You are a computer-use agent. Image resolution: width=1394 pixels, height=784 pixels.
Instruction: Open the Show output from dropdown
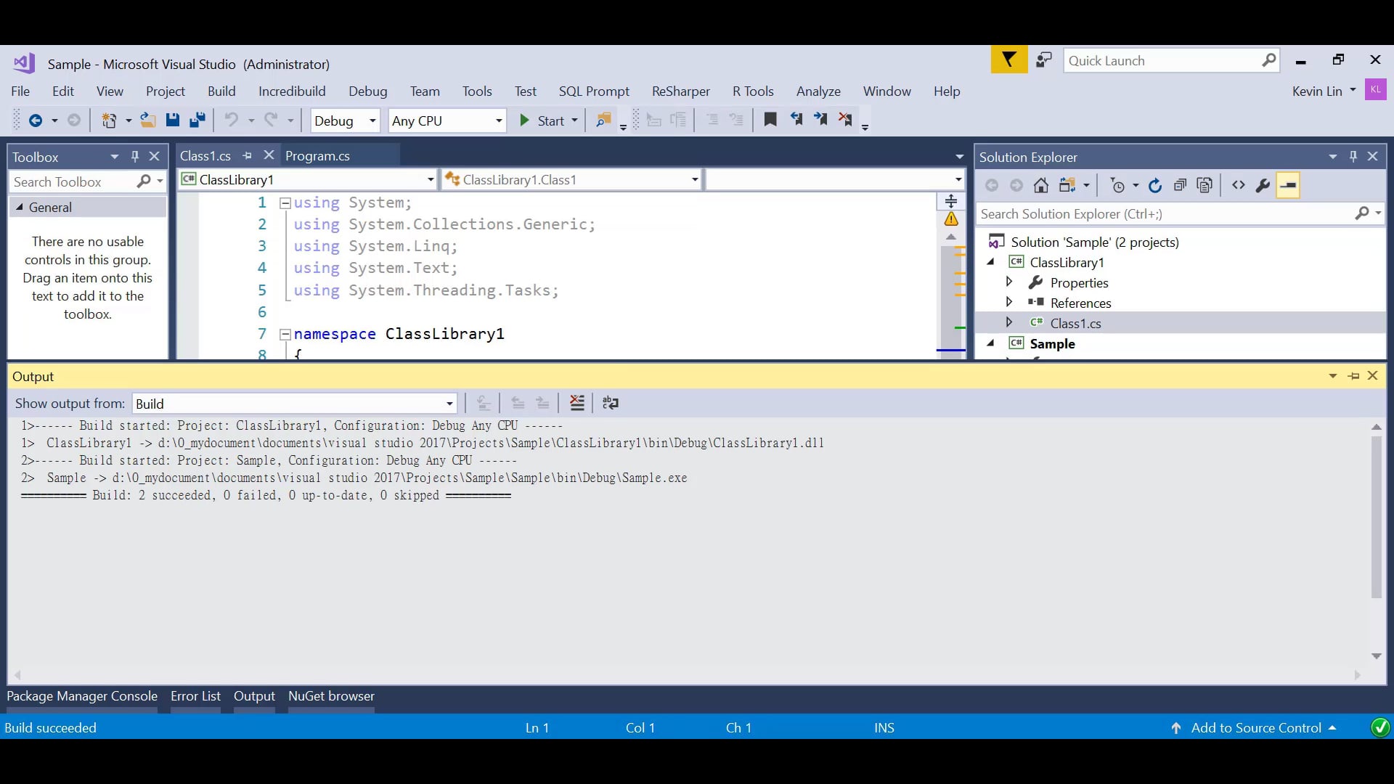coord(294,404)
